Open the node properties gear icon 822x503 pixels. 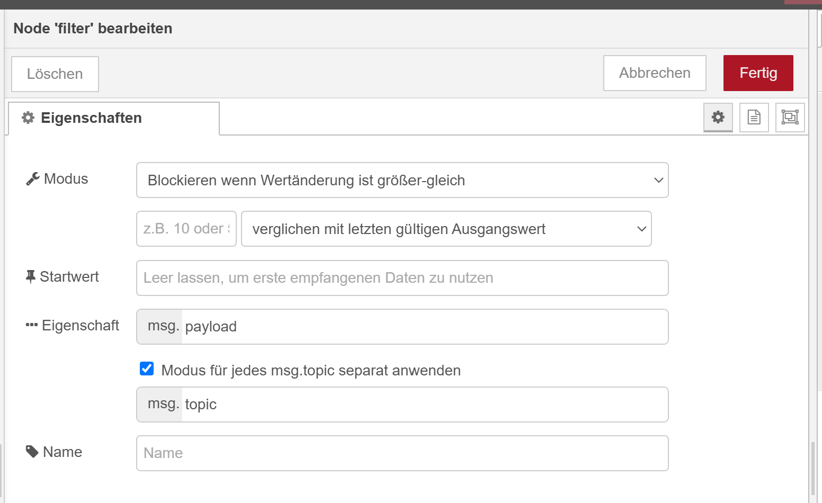coord(718,117)
